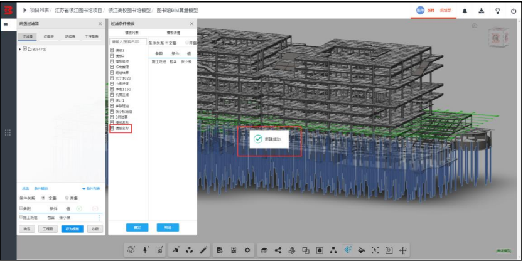Click the red app logo
The width and height of the screenshot is (523, 261).
click(8, 10)
